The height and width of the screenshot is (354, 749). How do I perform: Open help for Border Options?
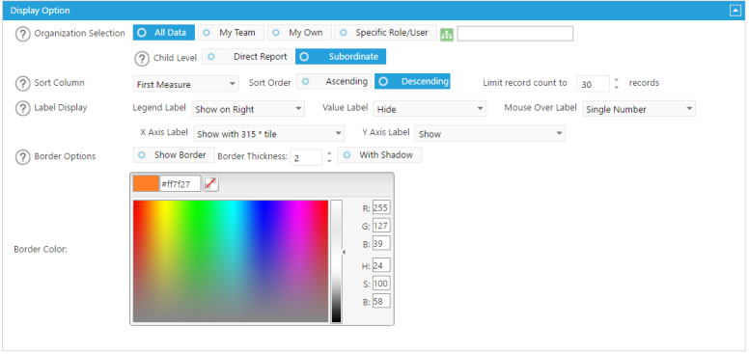22,157
